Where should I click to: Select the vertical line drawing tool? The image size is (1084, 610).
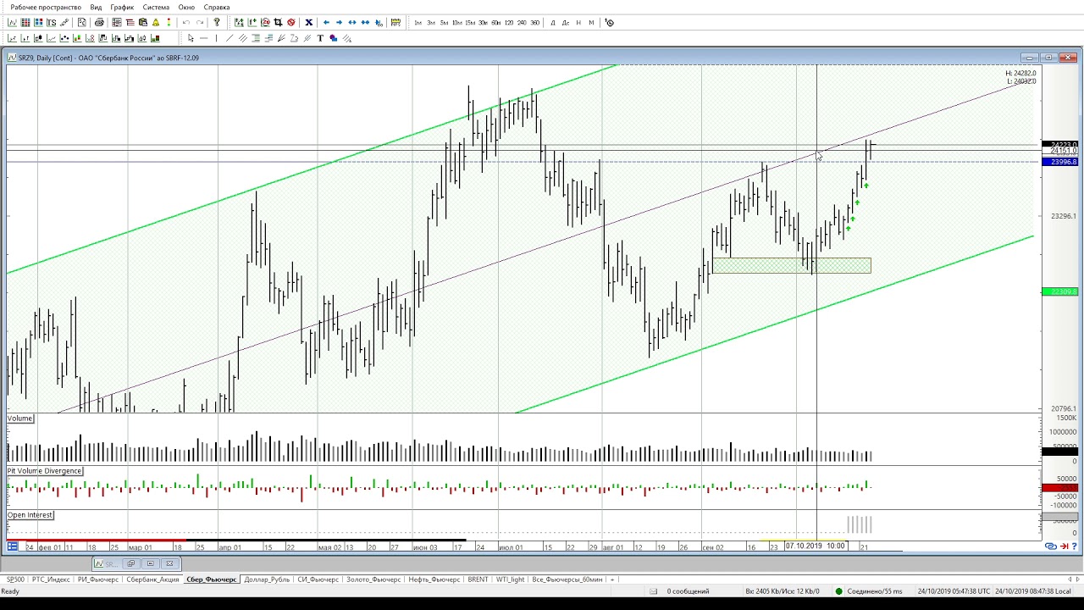[216, 38]
